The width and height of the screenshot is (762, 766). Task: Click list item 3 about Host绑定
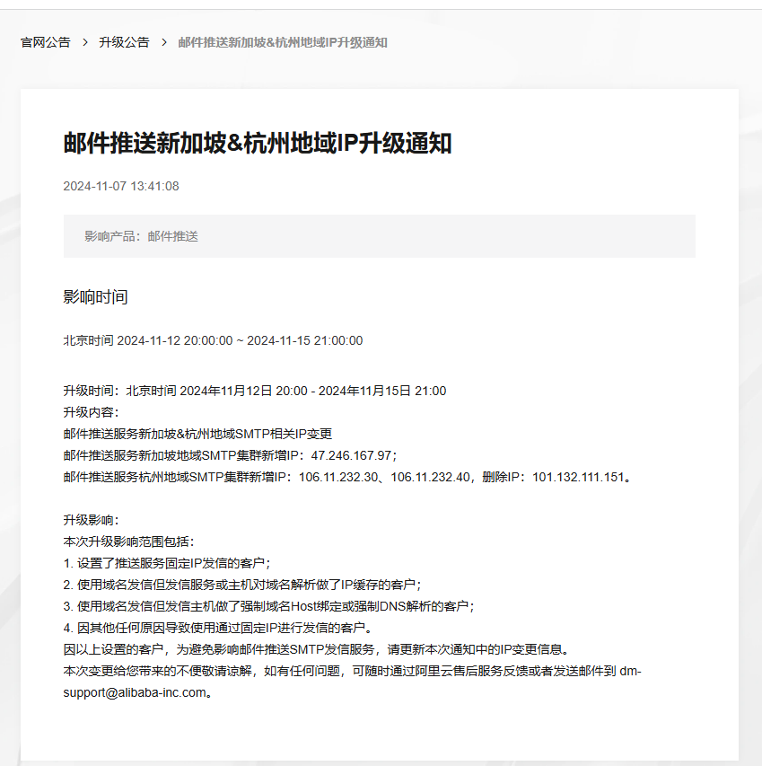[268, 606]
